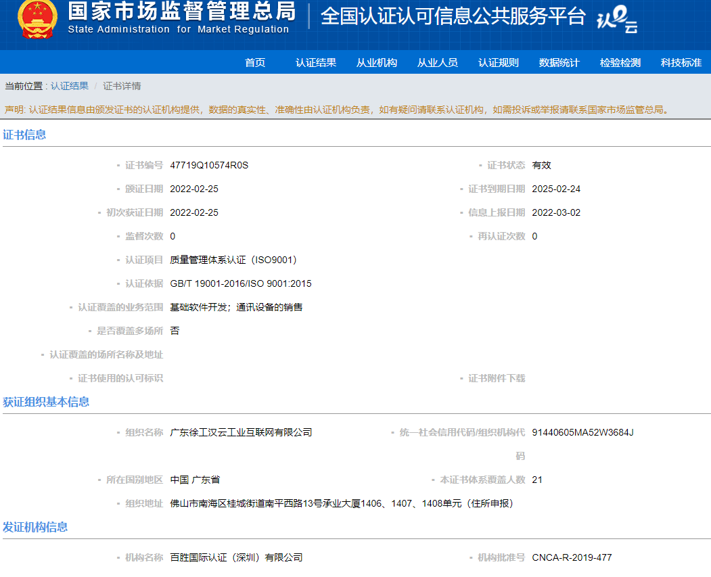Open 检验检测 navigation item

pyautogui.click(x=620, y=63)
